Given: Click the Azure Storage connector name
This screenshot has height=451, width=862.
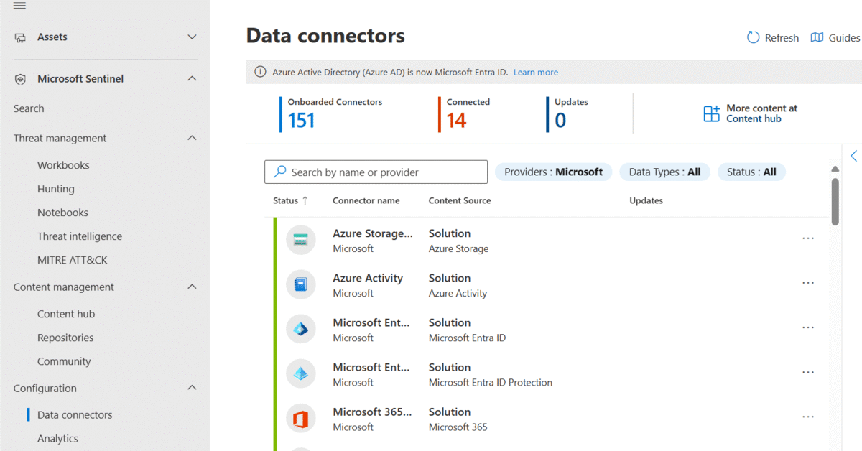Looking at the screenshot, I should (x=373, y=233).
